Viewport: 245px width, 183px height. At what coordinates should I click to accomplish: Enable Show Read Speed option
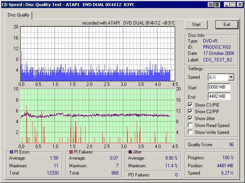coord(190,125)
